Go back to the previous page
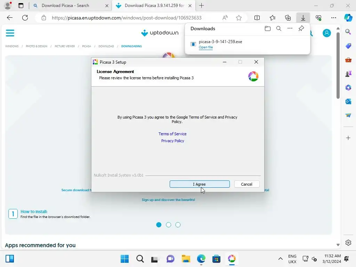The height and width of the screenshot is (267, 356). click(x=9, y=18)
